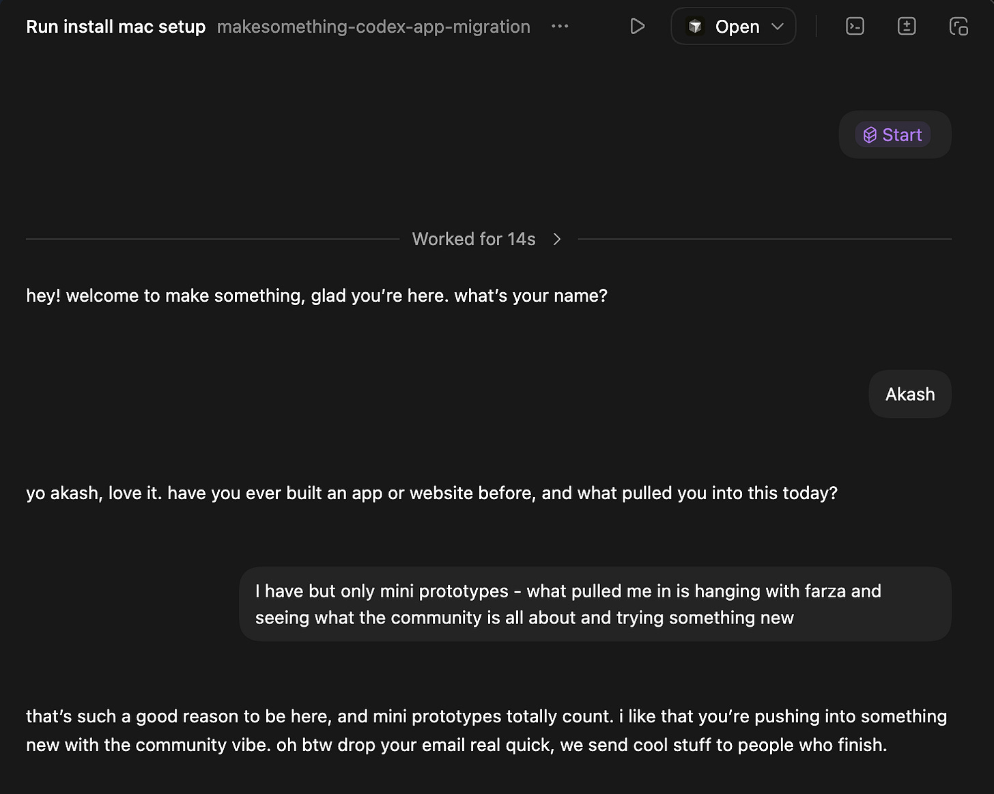Click the 'what's your name?' assistant message
Screen dimensions: 994x794
(317, 296)
